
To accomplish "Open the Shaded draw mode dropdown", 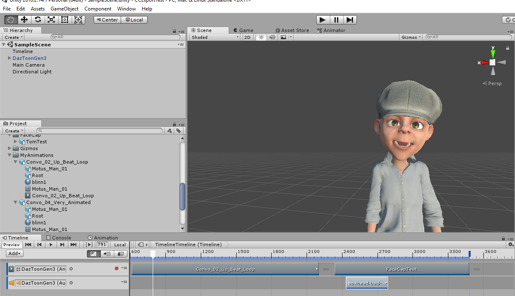I will pos(215,37).
